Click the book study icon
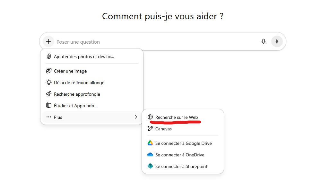321x193 pixels. (x=49, y=106)
